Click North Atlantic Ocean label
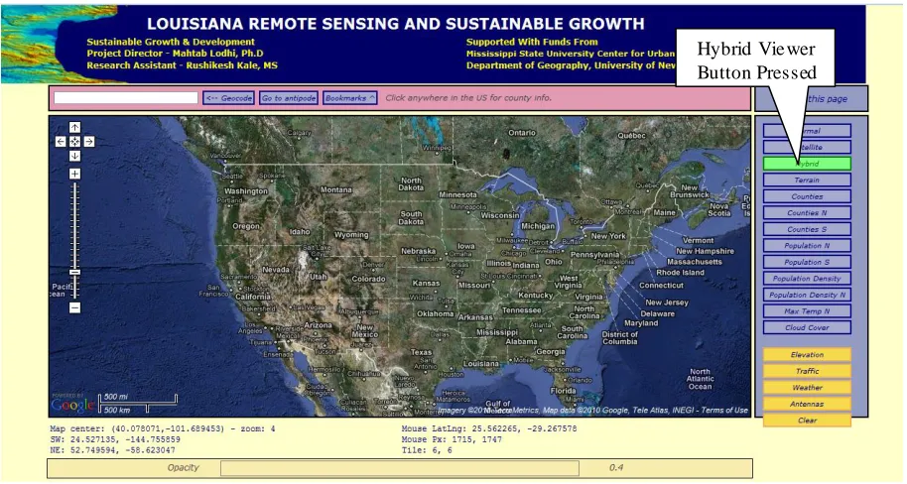 700,379
